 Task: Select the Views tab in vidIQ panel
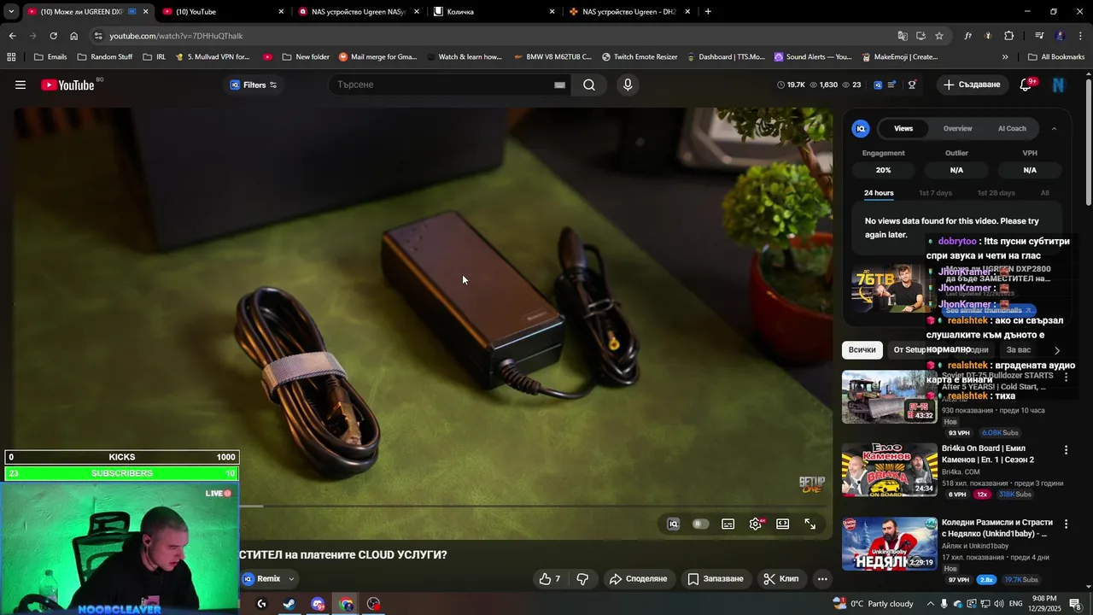(903, 128)
